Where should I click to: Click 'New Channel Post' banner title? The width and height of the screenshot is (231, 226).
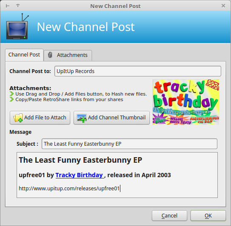pyautogui.click(x=86, y=27)
